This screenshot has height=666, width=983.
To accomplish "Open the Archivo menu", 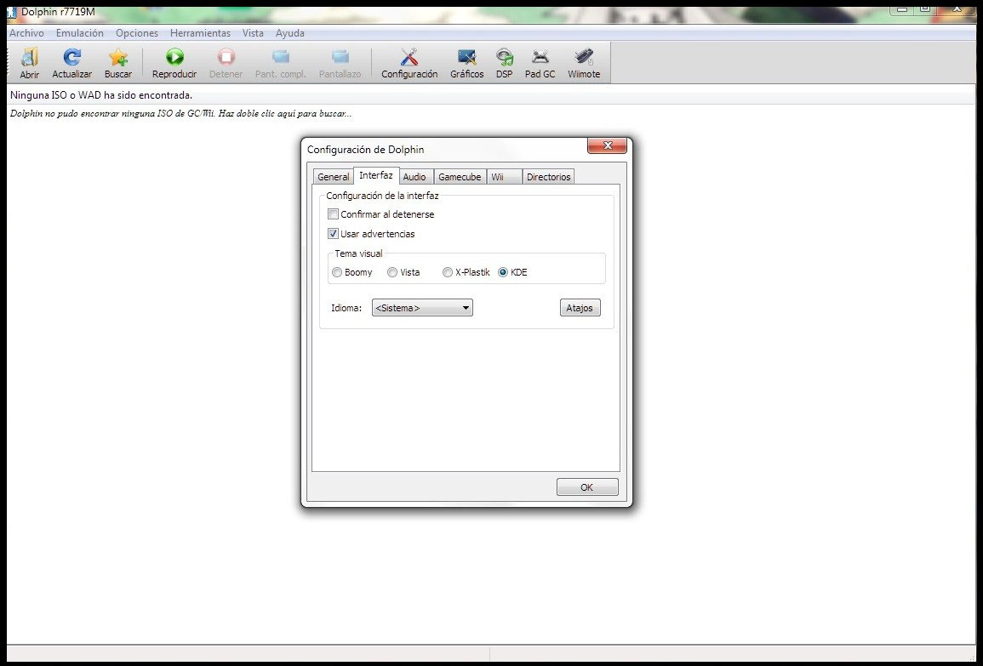I will [x=26, y=33].
